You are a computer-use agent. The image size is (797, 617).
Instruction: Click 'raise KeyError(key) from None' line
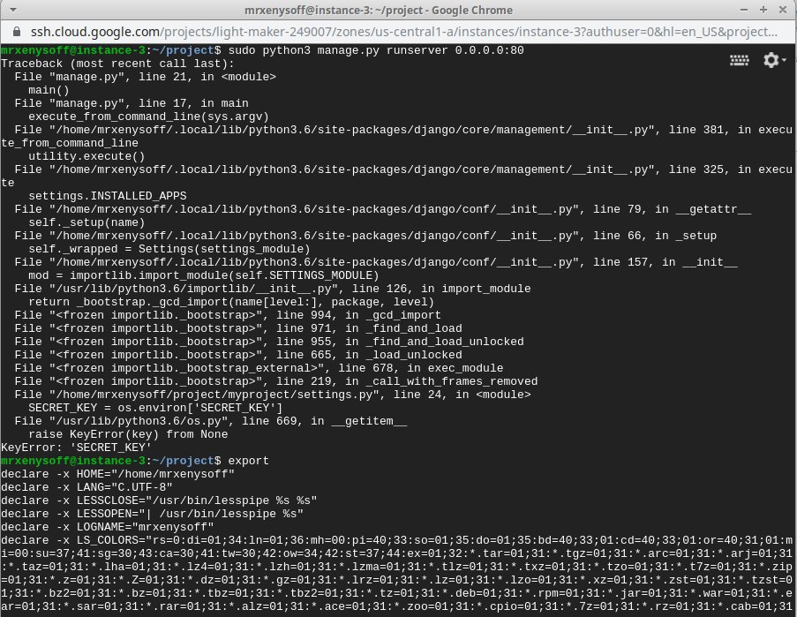[128, 433]
